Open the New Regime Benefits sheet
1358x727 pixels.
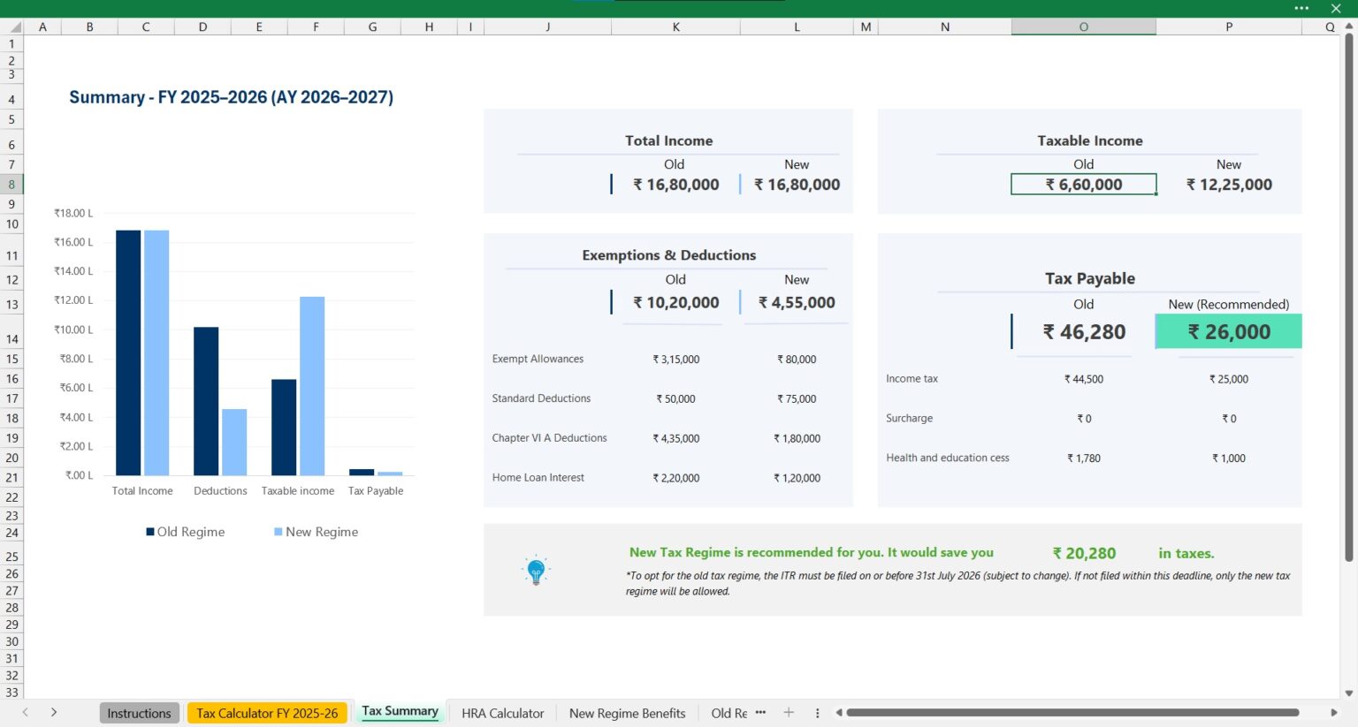[x=627, y=712]
